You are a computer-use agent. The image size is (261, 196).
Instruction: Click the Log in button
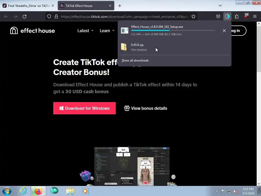(238, 31)
